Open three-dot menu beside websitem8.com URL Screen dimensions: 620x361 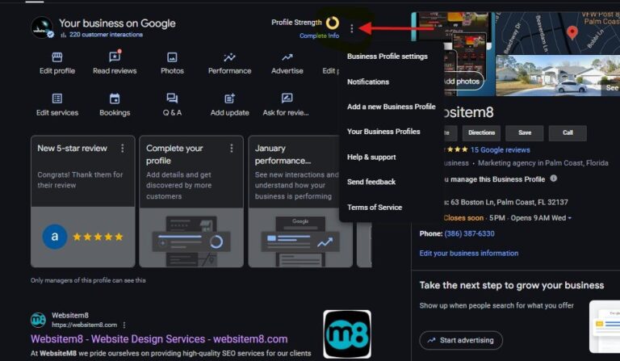pos(124,325)
